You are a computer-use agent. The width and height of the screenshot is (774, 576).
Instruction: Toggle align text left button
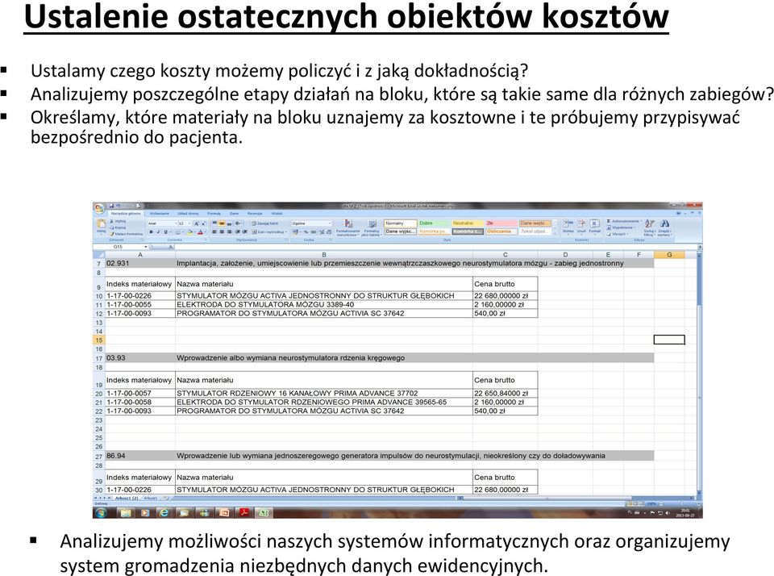(214, 232)
